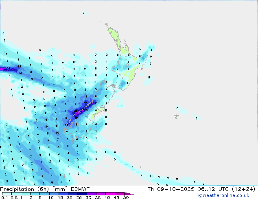
Task: Click the ECMWF model label
Action: coord(80,189)
